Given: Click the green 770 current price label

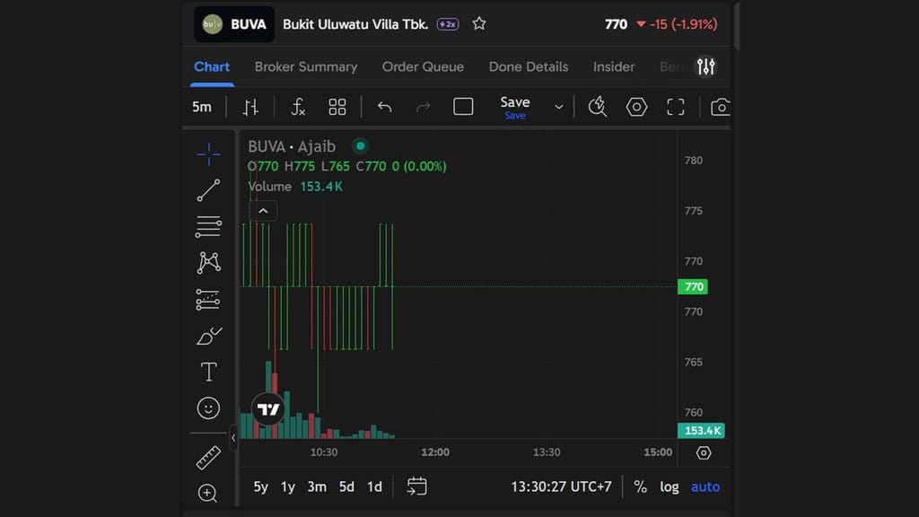Looking at the screenshot, I should coord(693,286).
